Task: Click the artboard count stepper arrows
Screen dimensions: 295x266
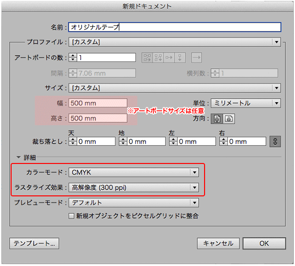Action: (73, 58)
